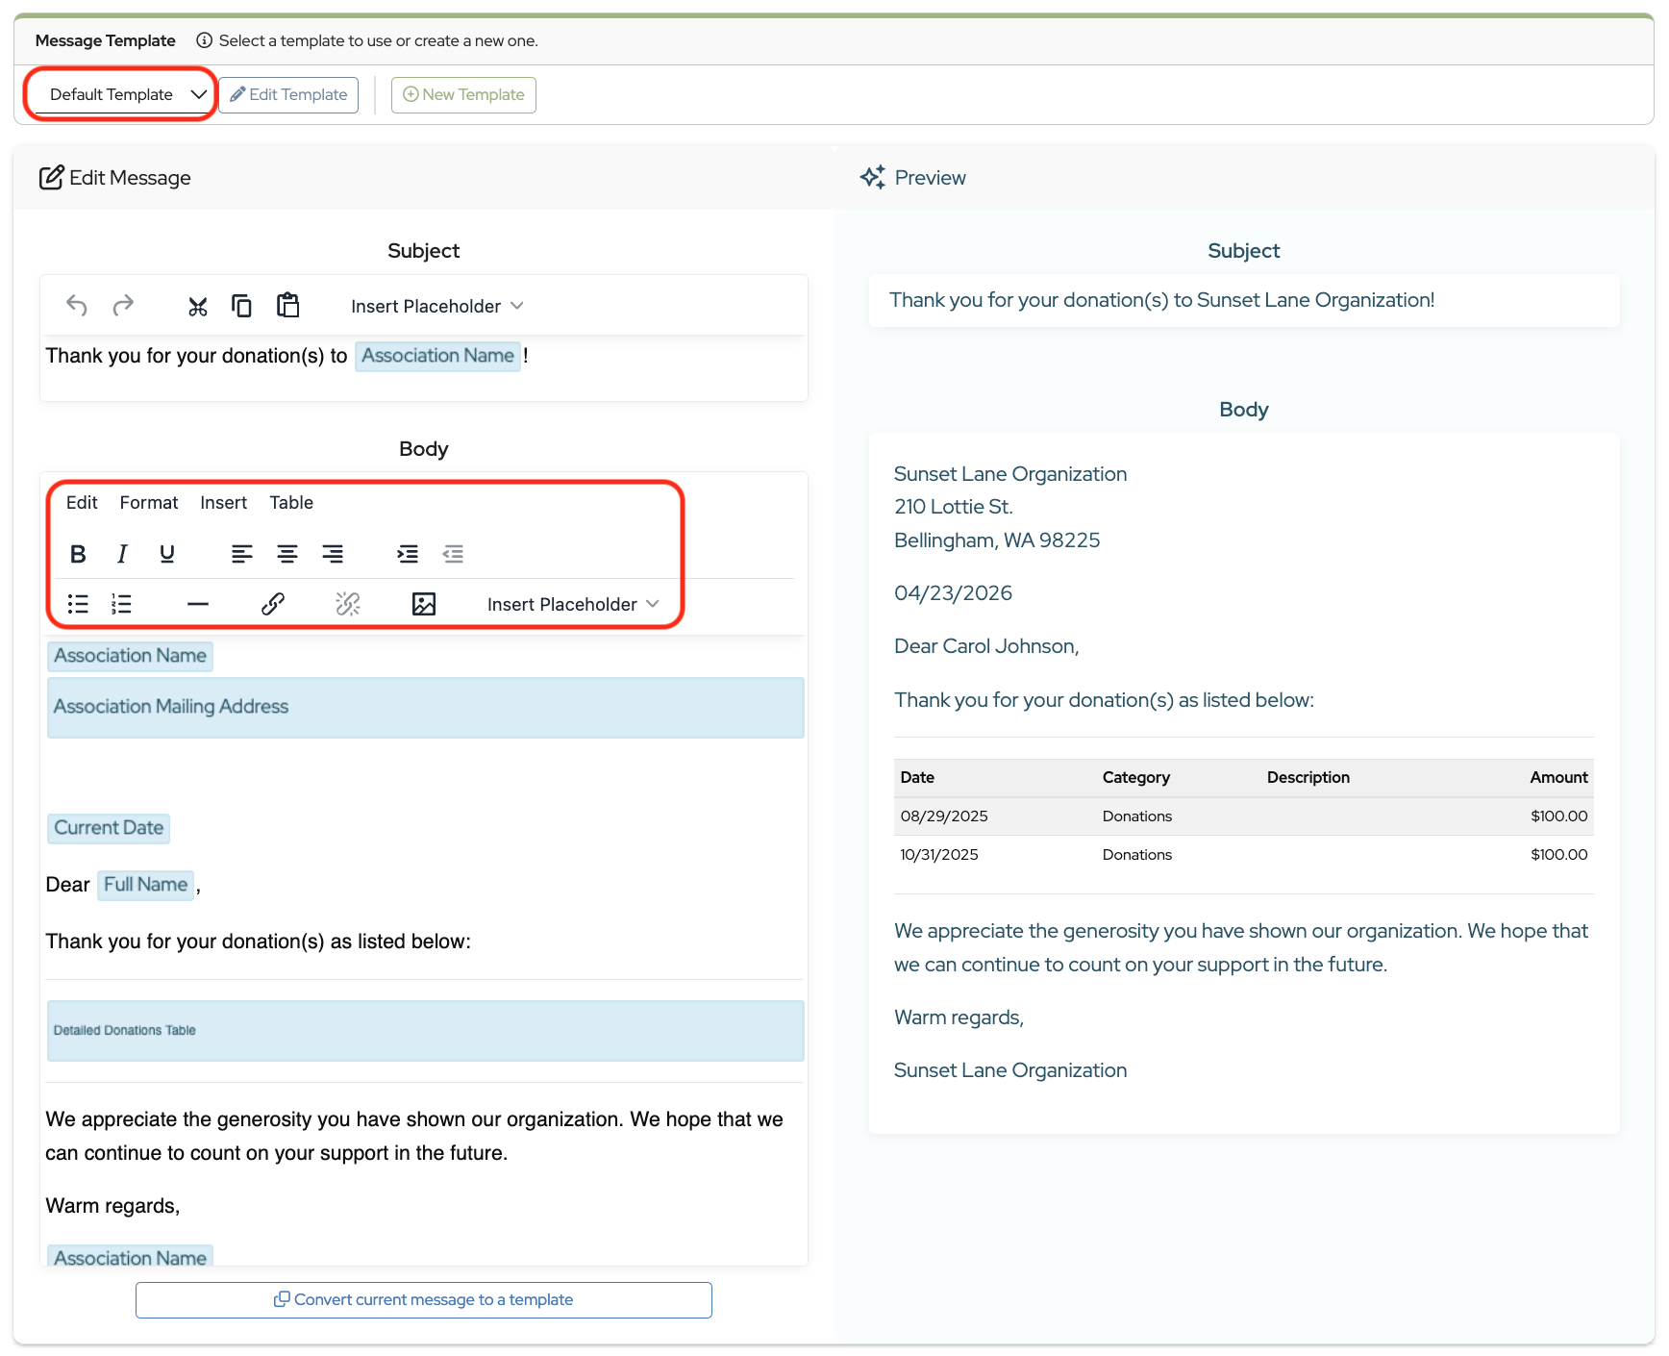Open the Table menu
Image resolution: width=1669 pixels, height=1356 pixels.
291,503
